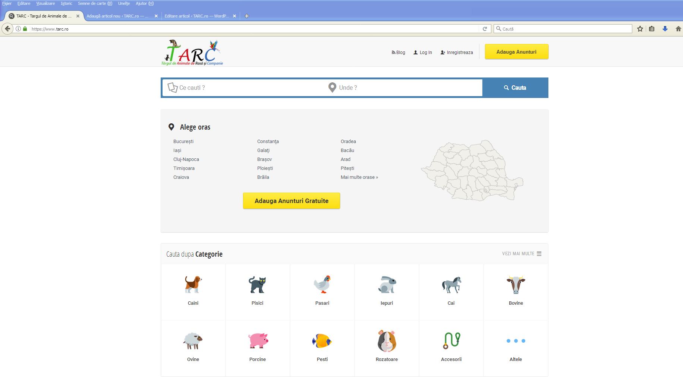Screen dimensions: 683x377
Task: Open the Pasari chicken category icon
Action: point(322,285)
